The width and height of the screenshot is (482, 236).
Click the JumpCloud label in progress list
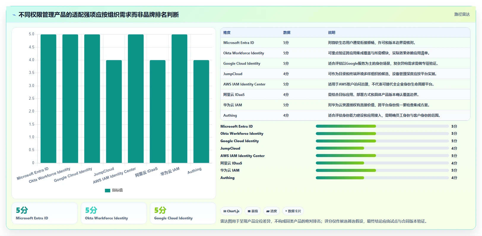230,148
